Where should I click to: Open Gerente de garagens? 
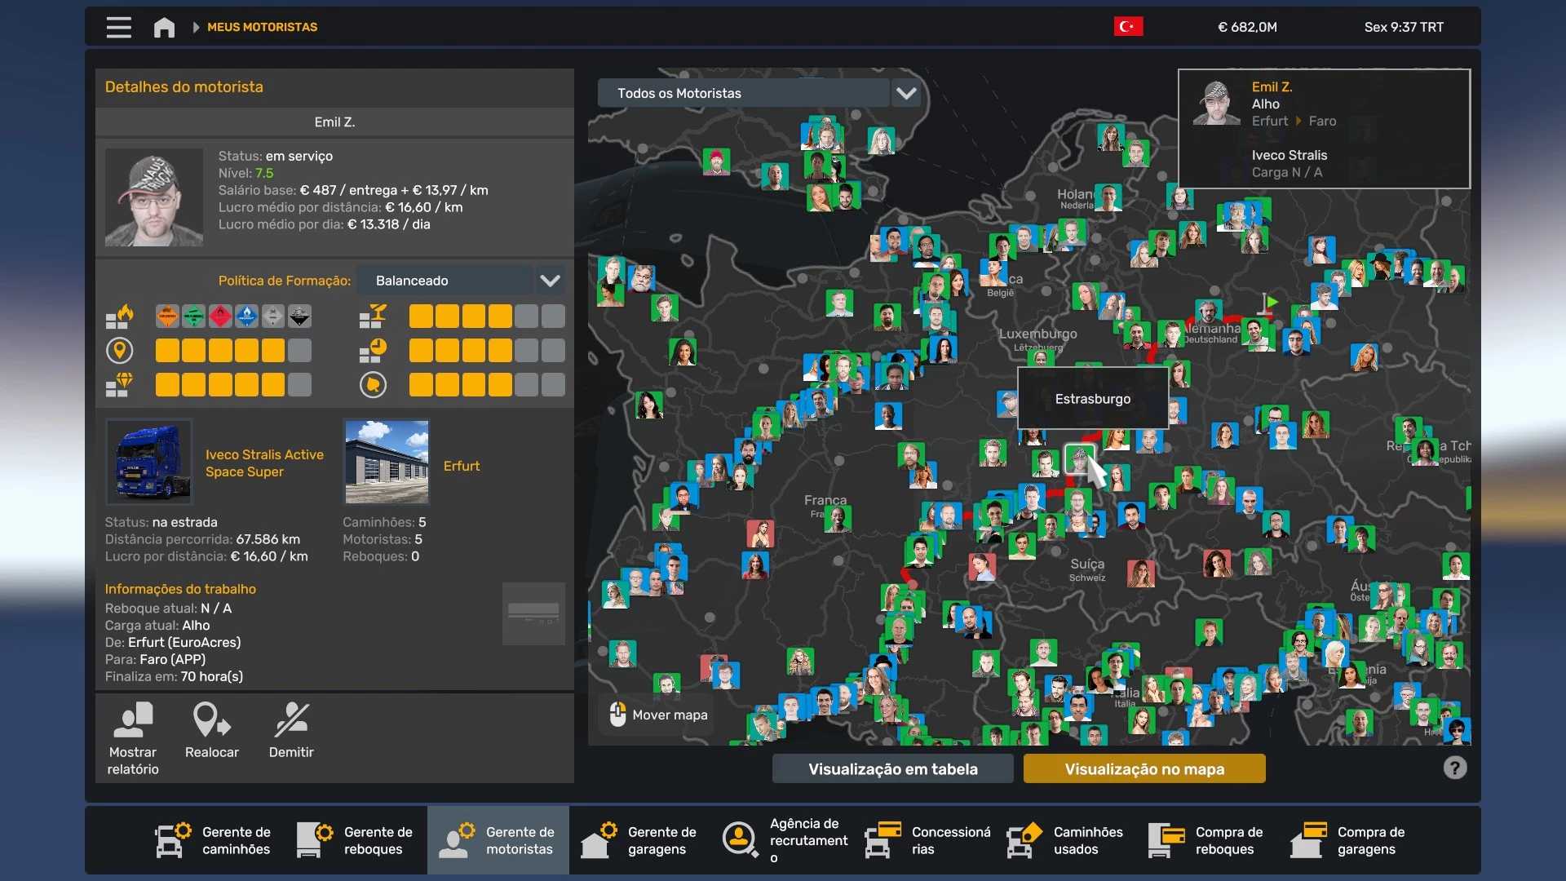tap(639, 840)
